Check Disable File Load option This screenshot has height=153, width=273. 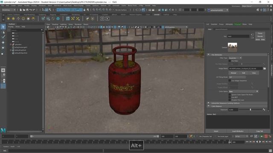coord(229,100)
